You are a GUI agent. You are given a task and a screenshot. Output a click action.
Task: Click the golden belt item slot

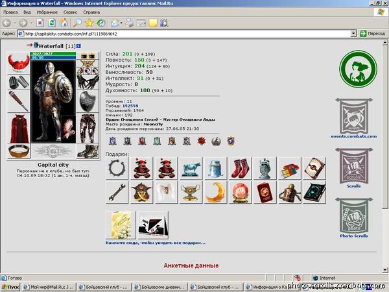(19, 151)
